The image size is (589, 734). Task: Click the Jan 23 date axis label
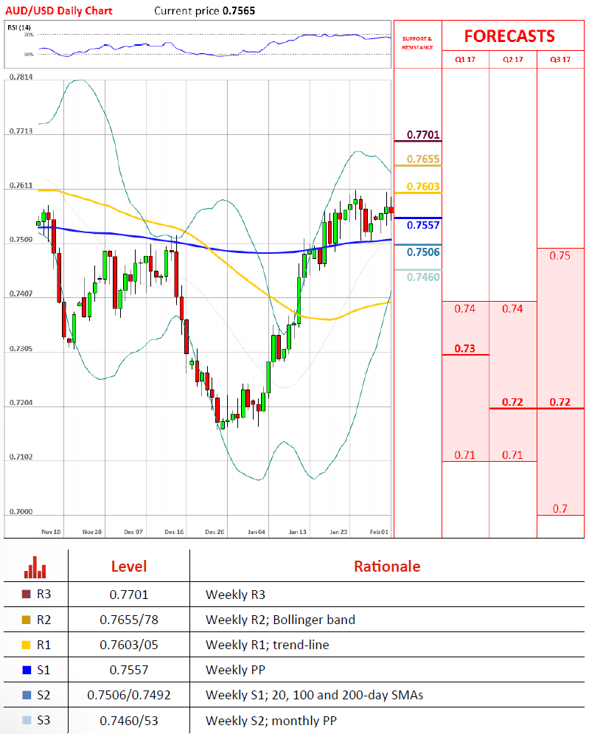338,532
